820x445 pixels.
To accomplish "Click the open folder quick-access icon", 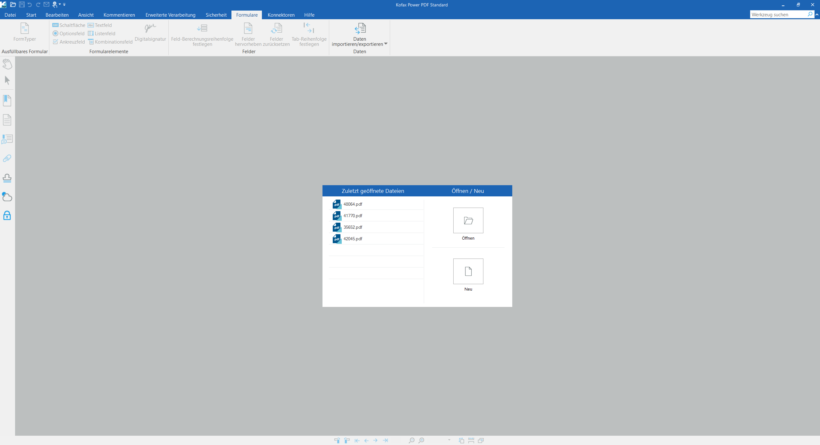I will pyautogui.click(x=13, y=4).
